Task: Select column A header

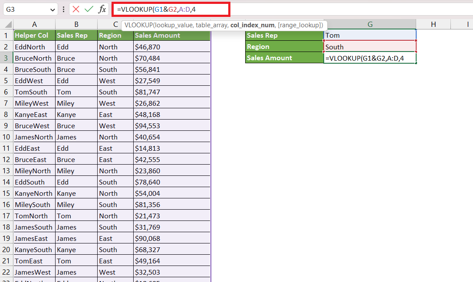Action: pyautogui.click(x=34, y=24)
